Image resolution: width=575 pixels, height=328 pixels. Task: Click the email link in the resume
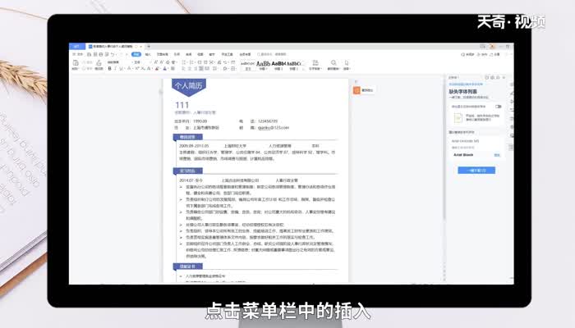pyautogui.click(x=274, y=128)
